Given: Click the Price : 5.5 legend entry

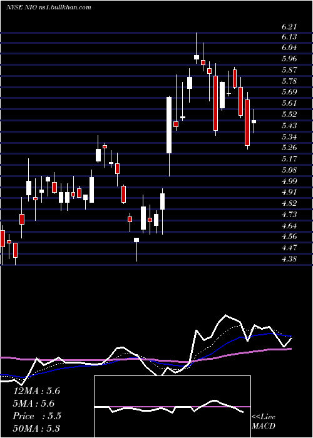Looking at the screenshot, I should pos(37,416).
